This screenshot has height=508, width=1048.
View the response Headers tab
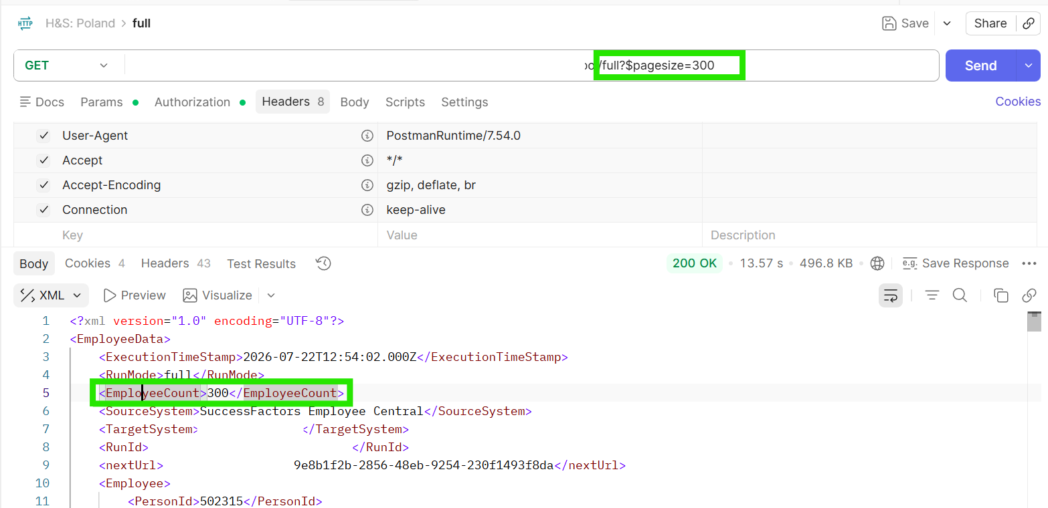175,263
